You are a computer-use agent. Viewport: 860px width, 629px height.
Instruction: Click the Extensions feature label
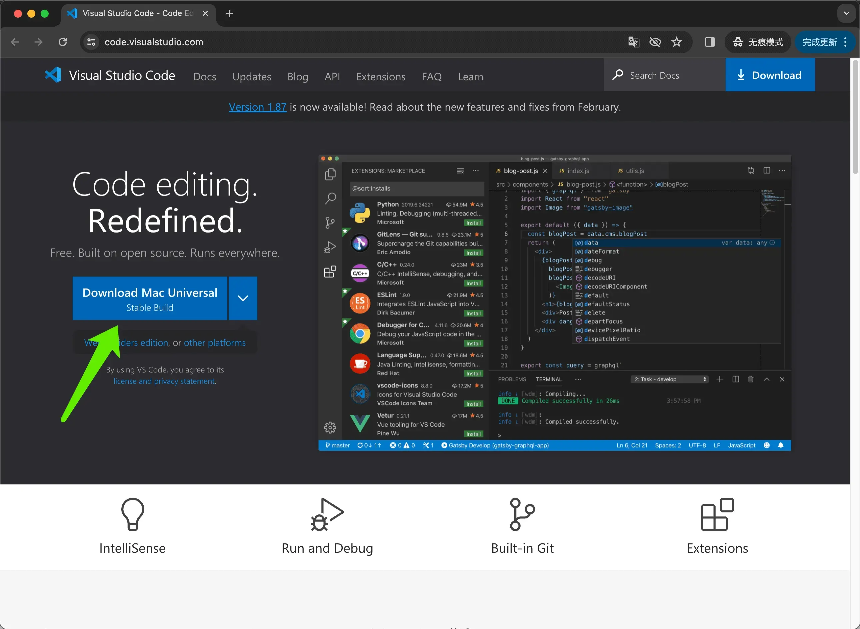click(x=717, y=548)
